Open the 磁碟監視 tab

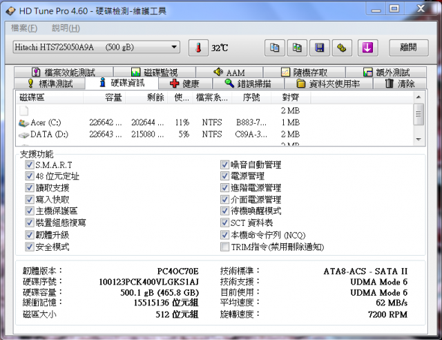(155, 73)
